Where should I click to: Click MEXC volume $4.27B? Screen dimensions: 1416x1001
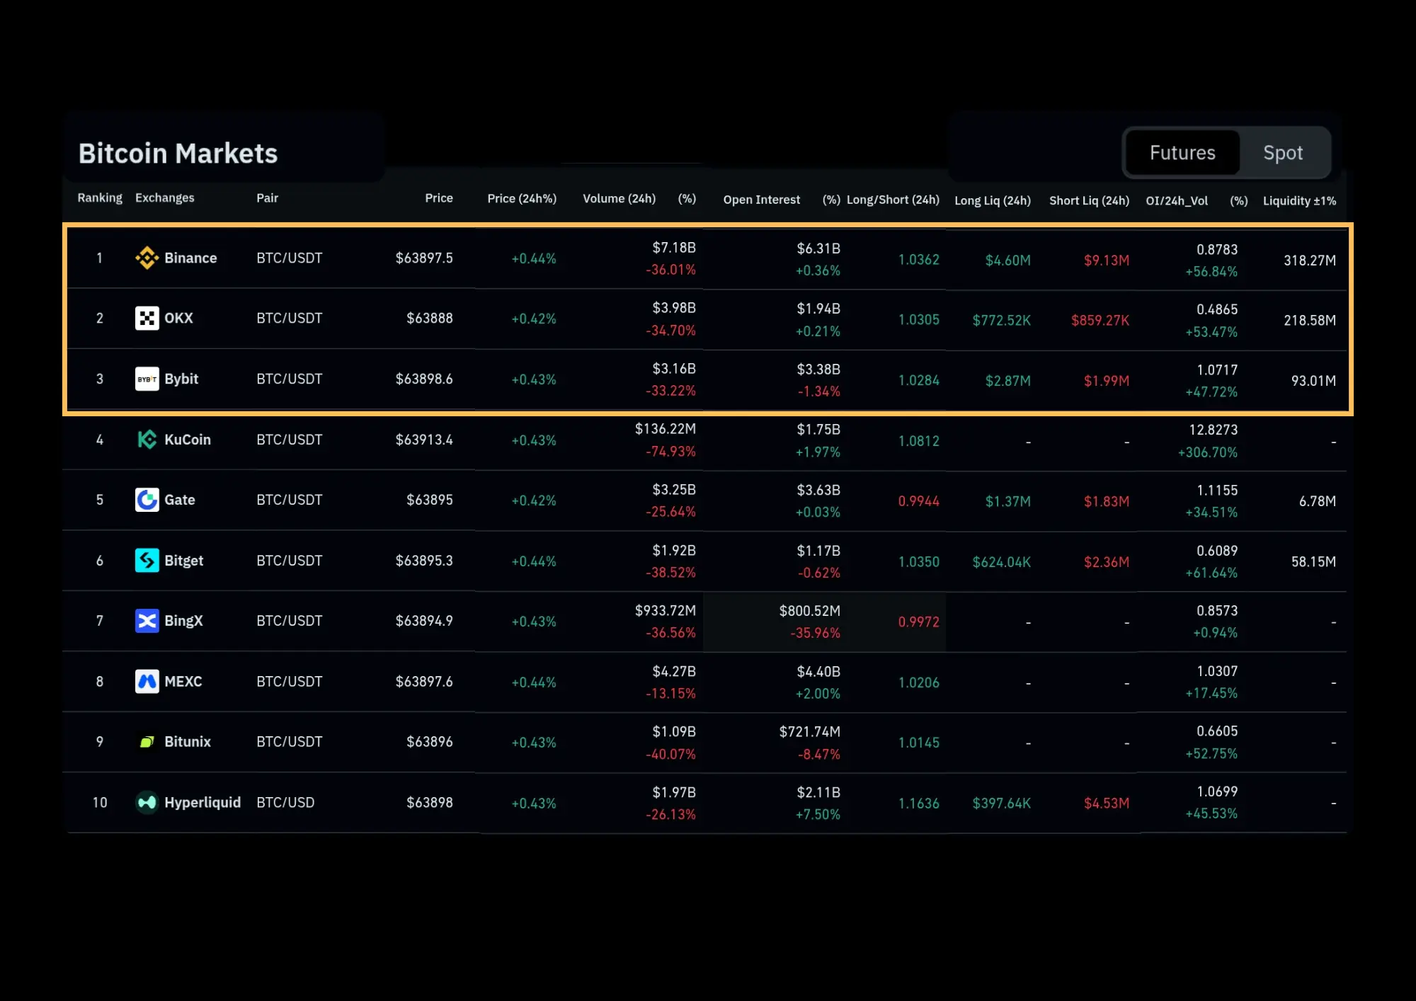[x=674, y=672]
